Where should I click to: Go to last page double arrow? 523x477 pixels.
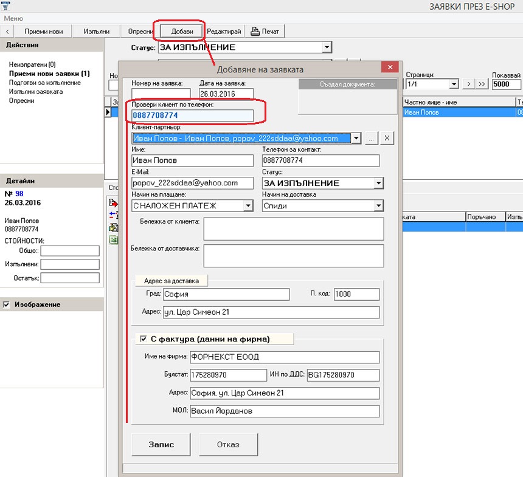481,84
